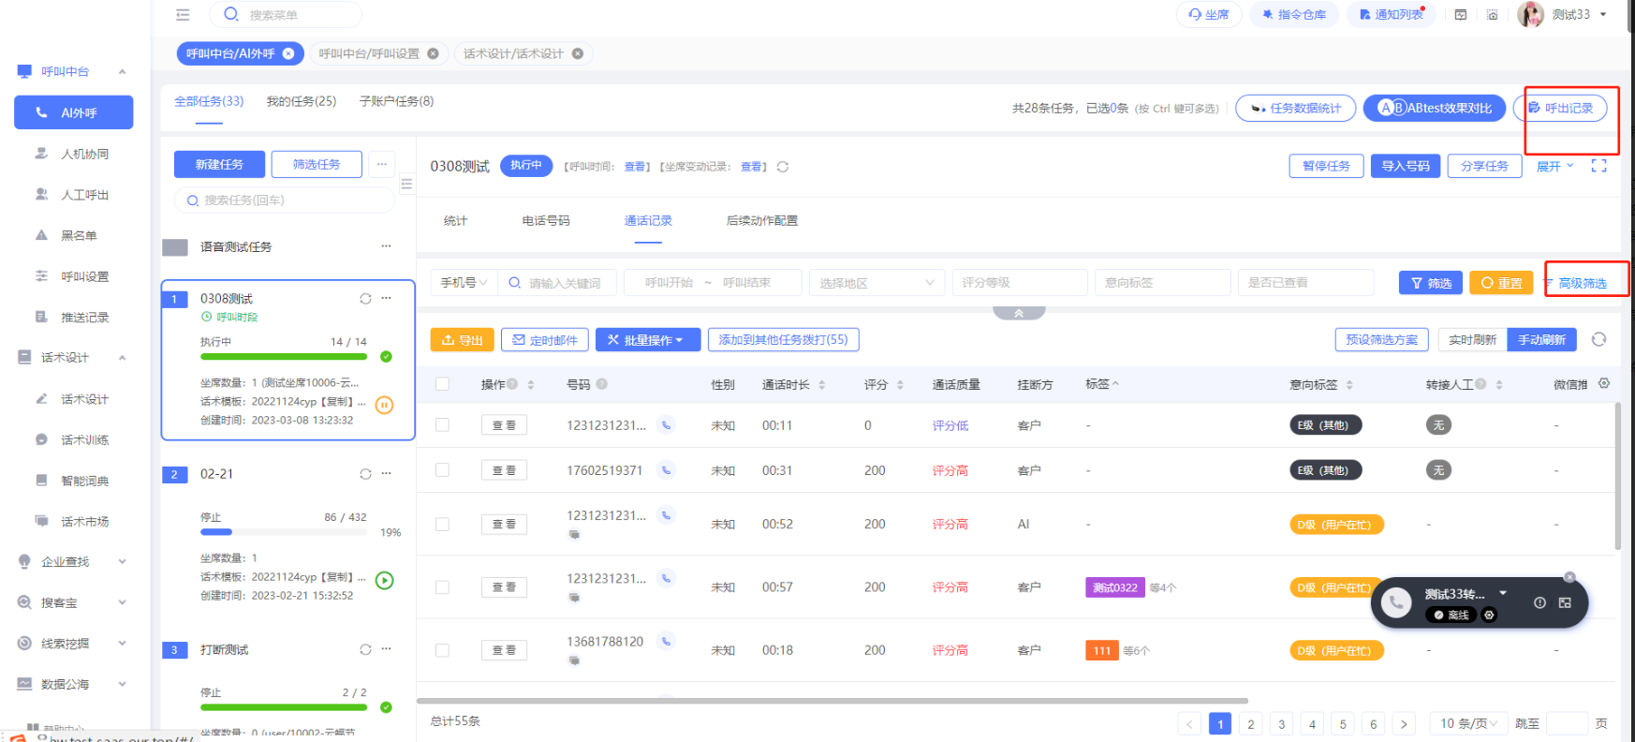Switch to 我的任务(25) tab

[301, 101]
